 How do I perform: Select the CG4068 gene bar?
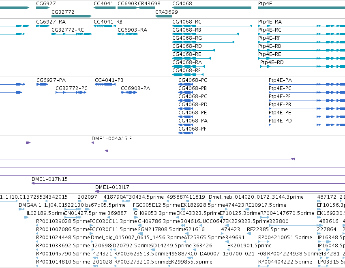click(212, 8)
